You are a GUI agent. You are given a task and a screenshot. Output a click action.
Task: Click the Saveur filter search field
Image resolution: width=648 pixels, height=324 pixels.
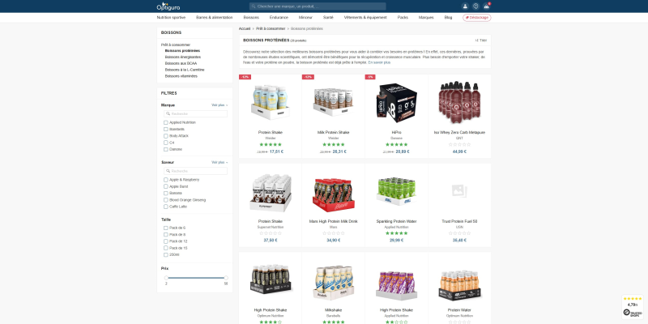[x=195, y=171]
